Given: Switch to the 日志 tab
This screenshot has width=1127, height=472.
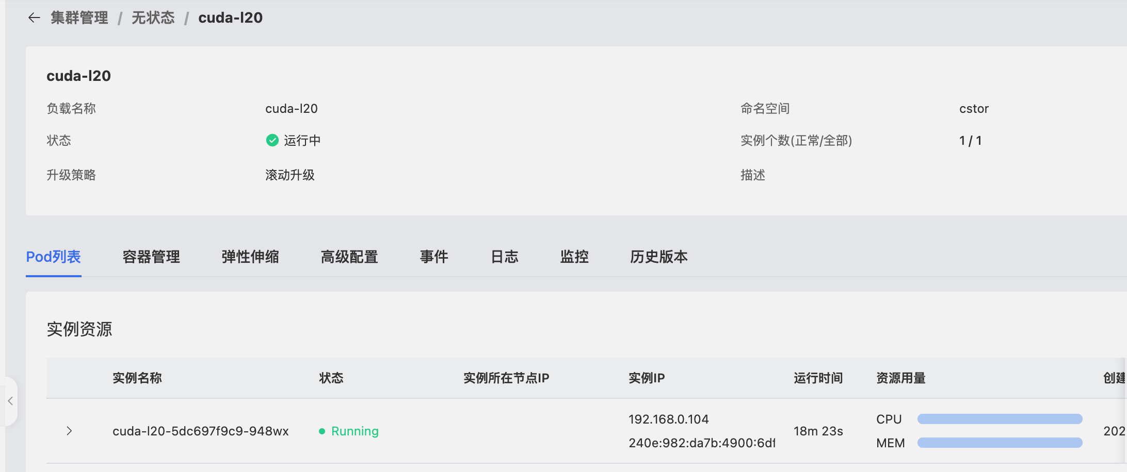Looking at the screenshot, I should click(x=504, y=257).
